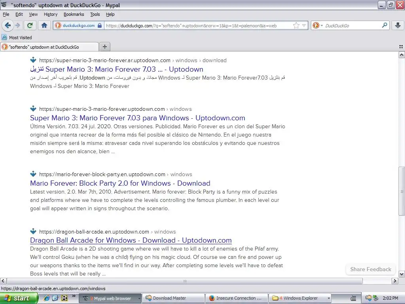Click the vertical scrollbar down arrow
This screenshot has height=304, width=405.
click(402, 274)
